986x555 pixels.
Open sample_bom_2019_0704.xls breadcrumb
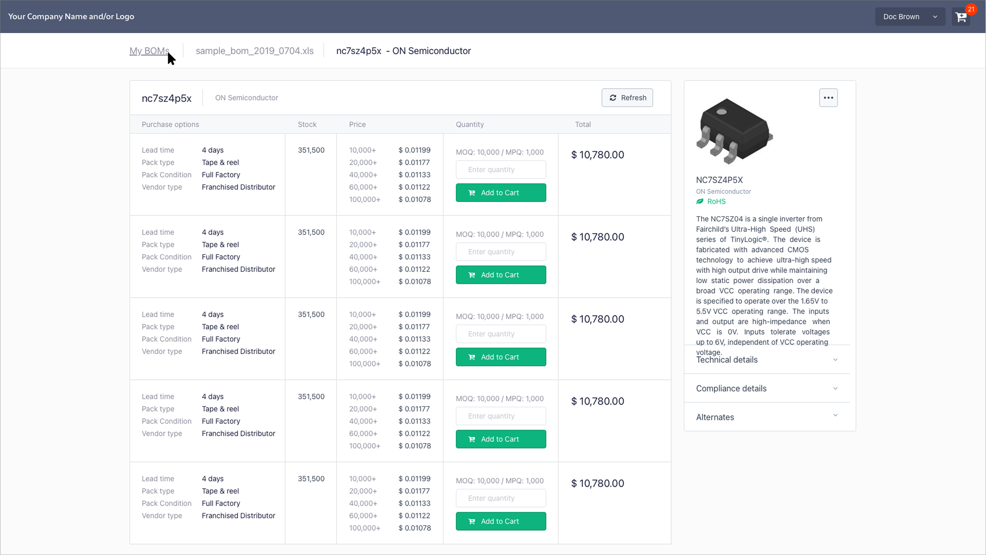click(255, 51)
